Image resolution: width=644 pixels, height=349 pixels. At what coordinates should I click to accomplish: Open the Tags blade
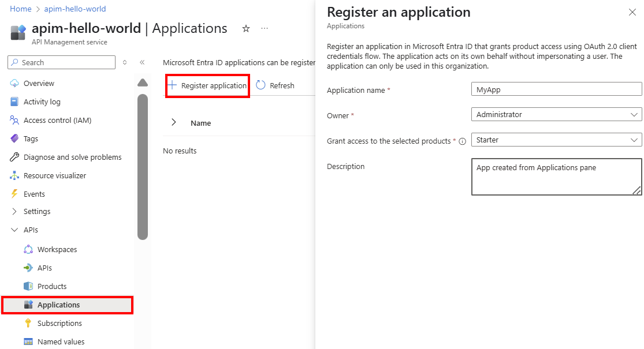[32, 138]
